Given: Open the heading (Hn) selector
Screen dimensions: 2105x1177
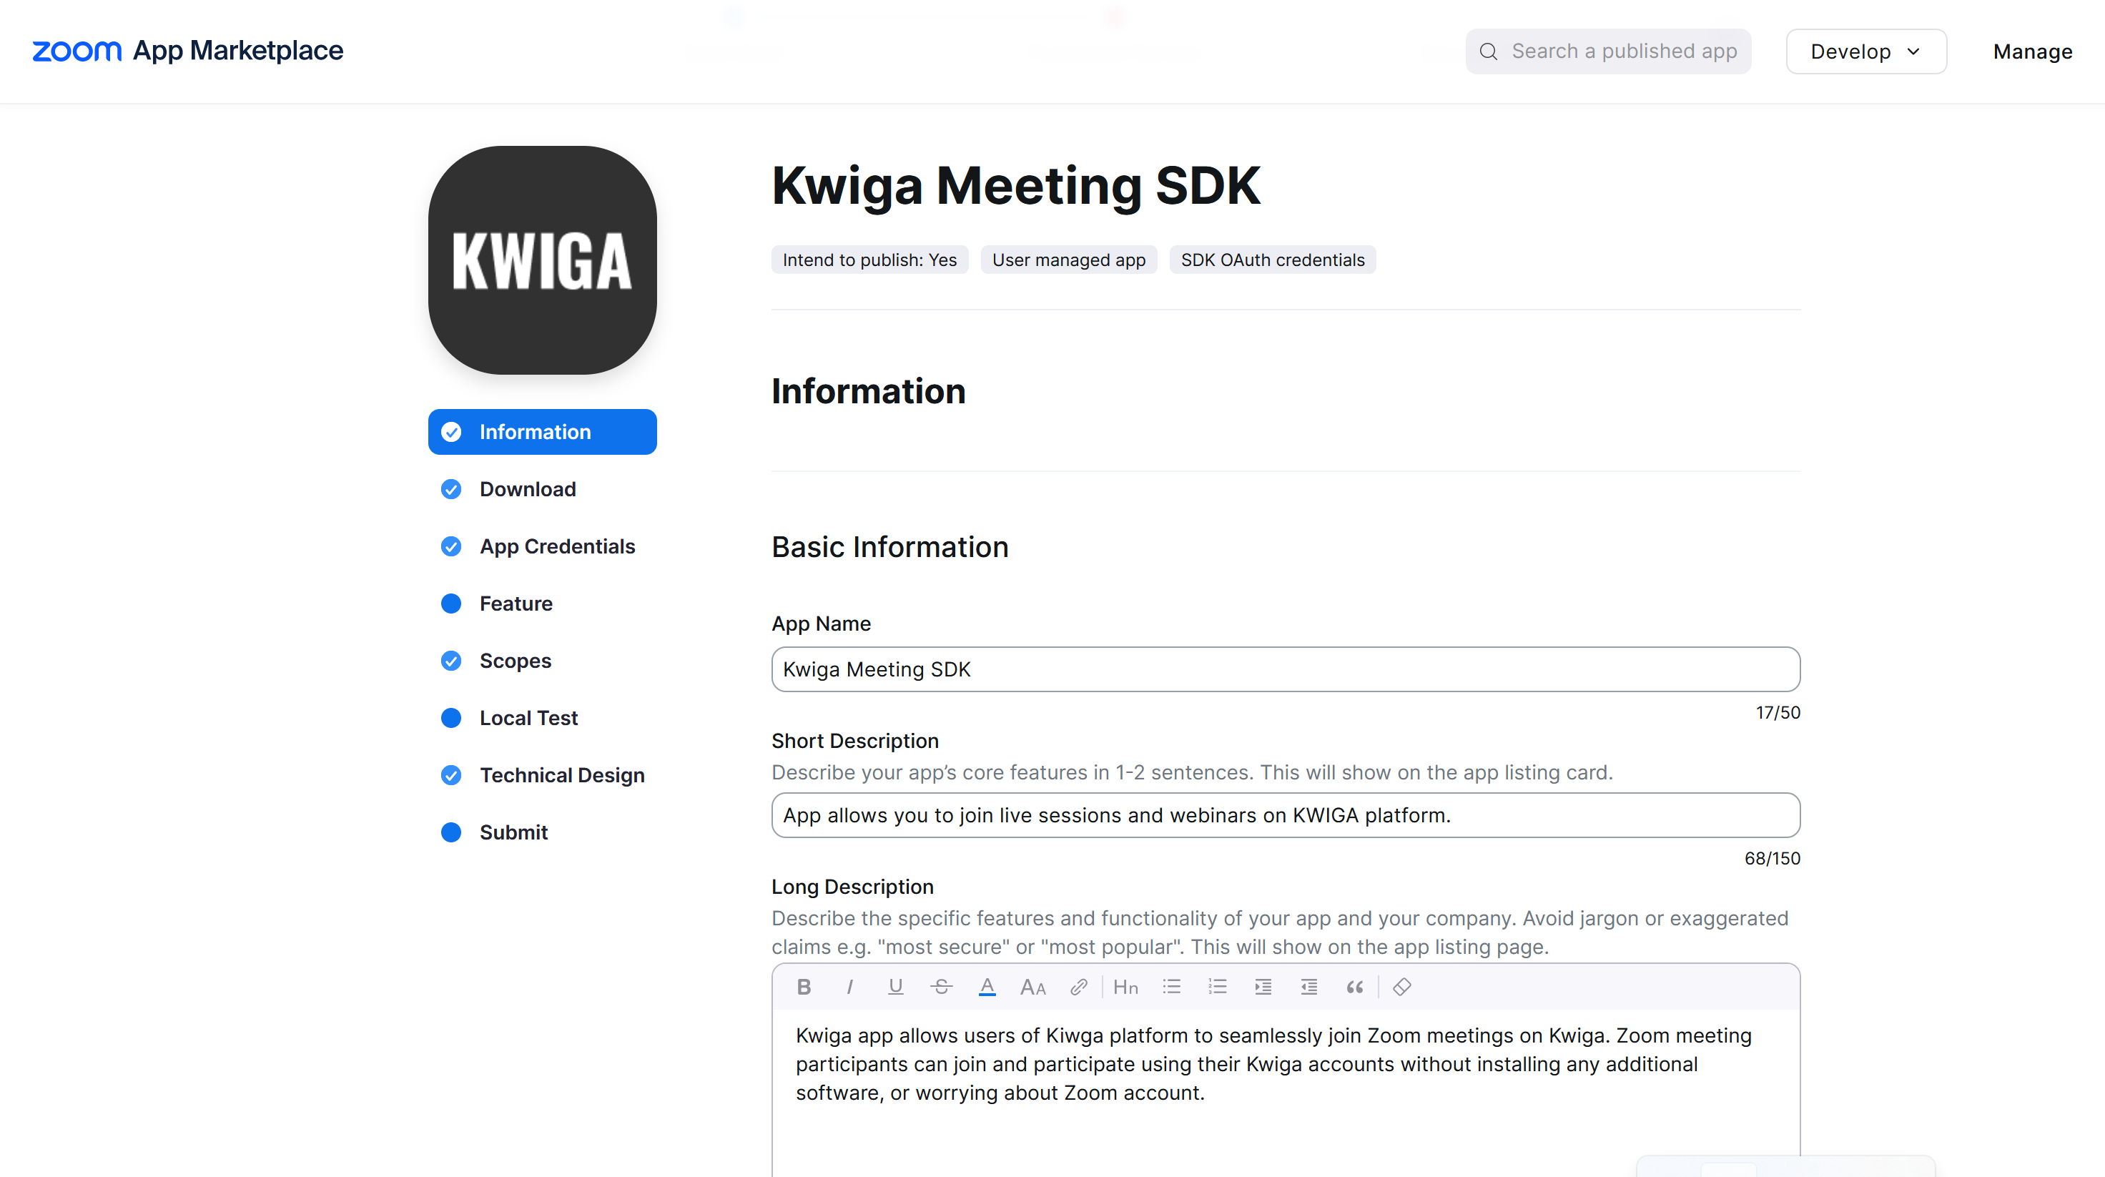Looking at the screenshot, I should click(1126, 987).
